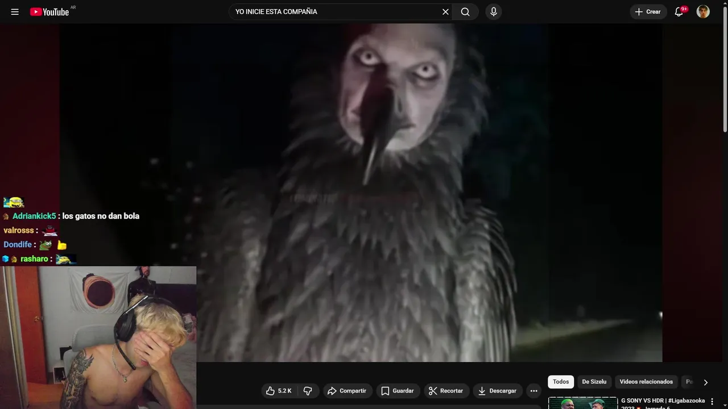The width and height of the screenshot is (728, 409).
Task: Open the account avatar menu
Action: coord(703,12)
